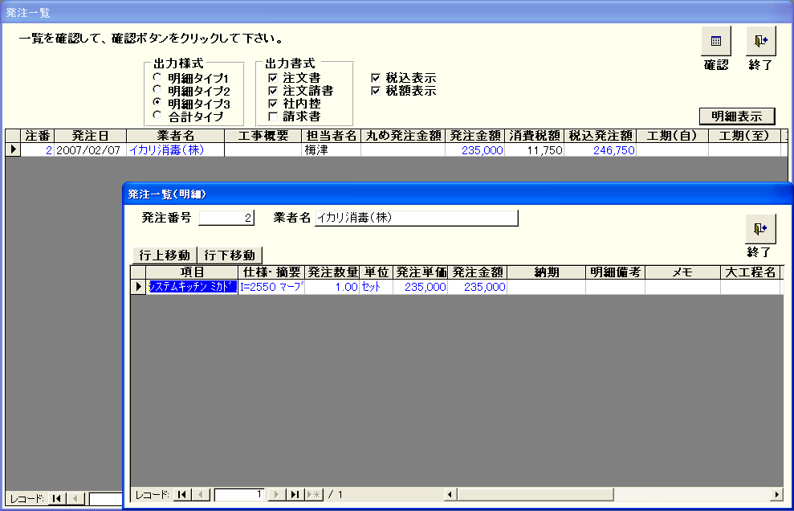The image size is (794, 511).
Task: Click I=2550 マーブ specification cell
Action: [x=271, y=287]
